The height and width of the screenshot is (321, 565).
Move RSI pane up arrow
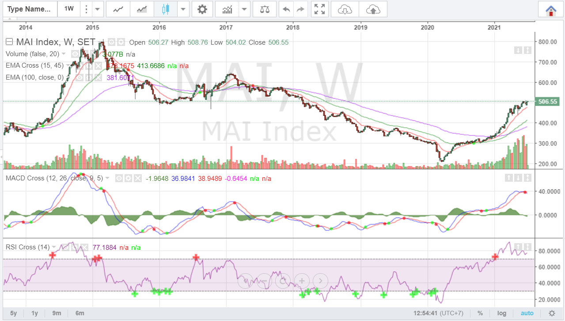click(518, 246)
